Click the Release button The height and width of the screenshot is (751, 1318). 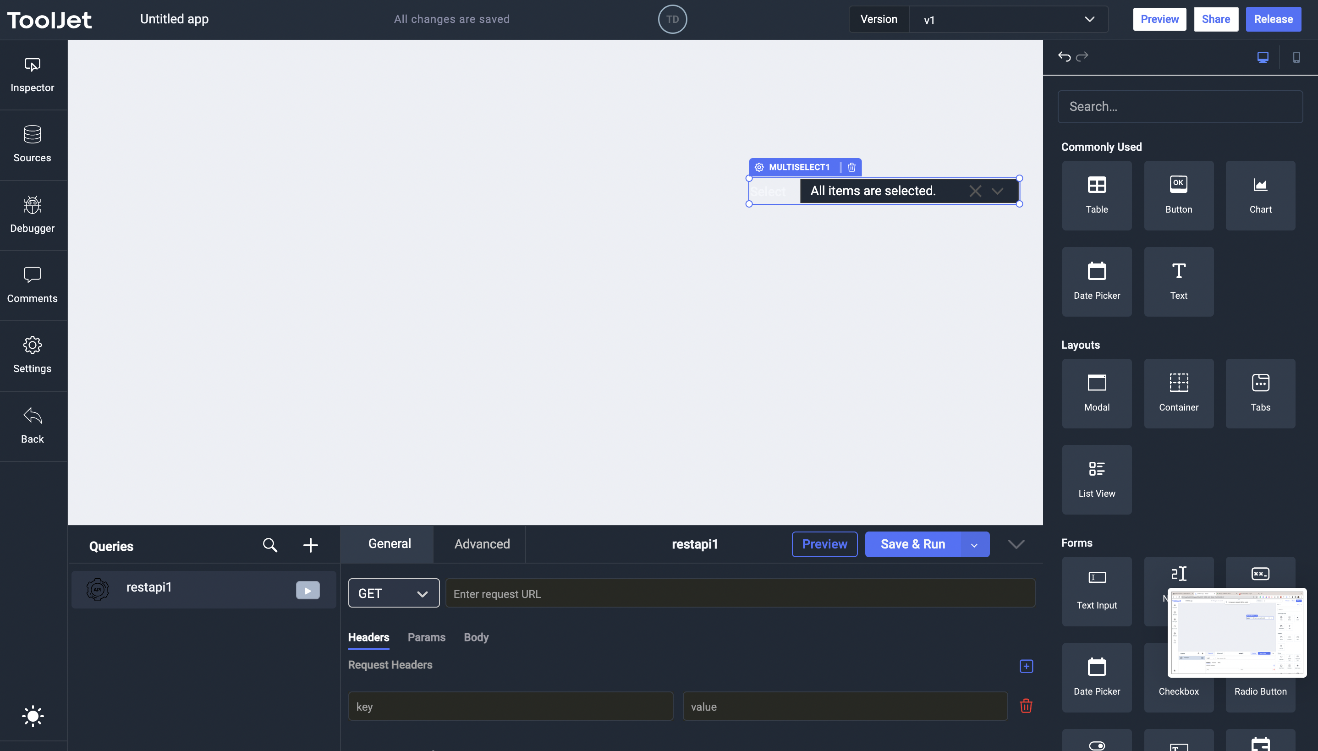click(x=1274, y=20)
